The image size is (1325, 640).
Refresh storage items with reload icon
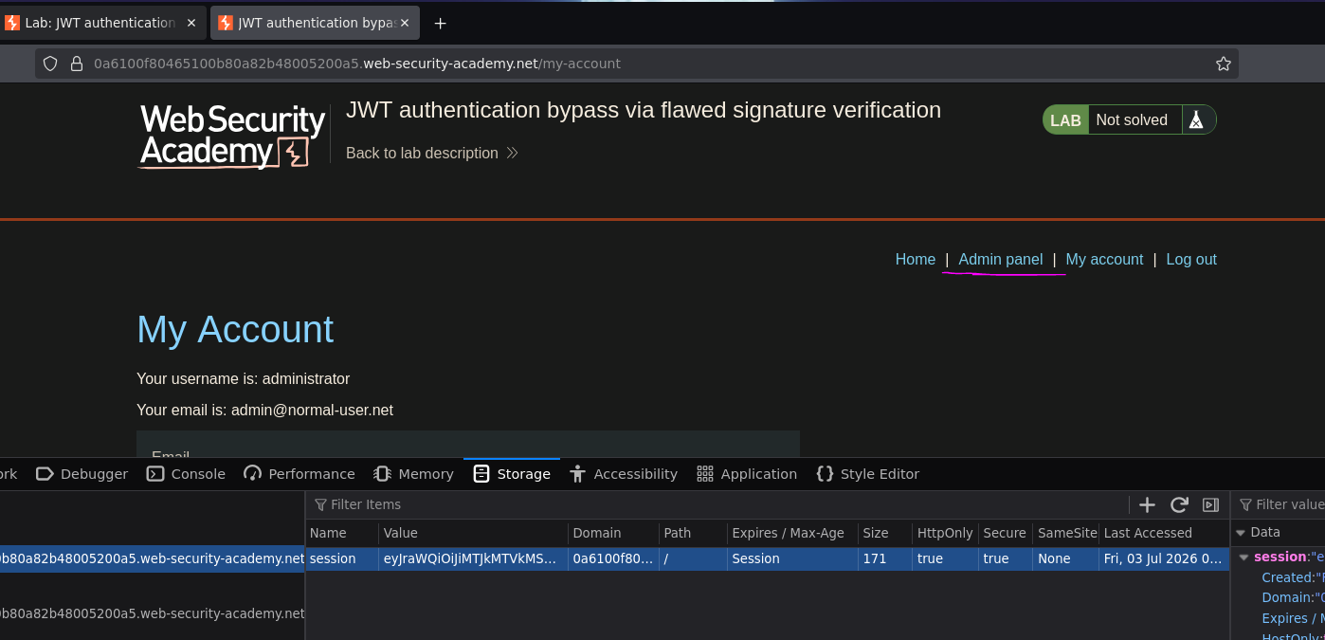pyautogui.click(x=1179, y=504)
